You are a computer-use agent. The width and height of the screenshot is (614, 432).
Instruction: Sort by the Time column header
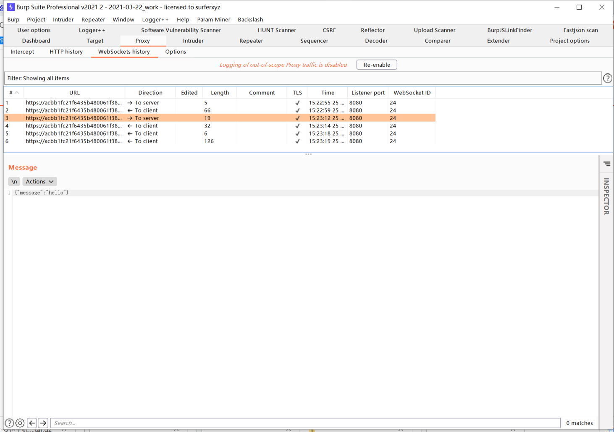(328, 93)
